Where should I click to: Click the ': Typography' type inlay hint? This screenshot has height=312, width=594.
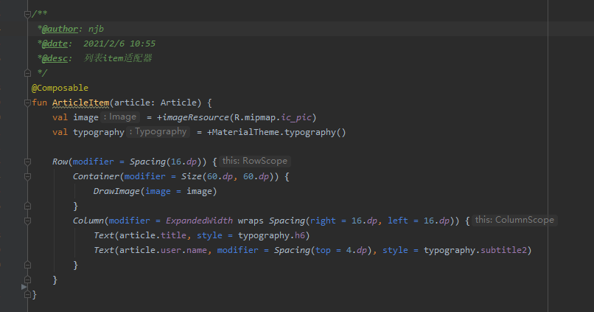pyautogui.click(x=158, y=131)
